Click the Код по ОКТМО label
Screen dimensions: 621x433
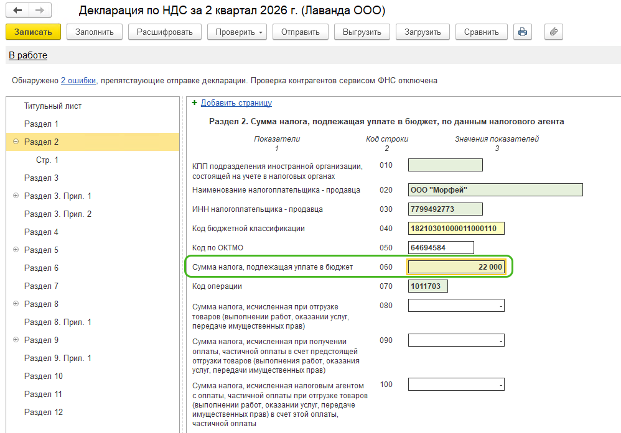coord(218,248)
